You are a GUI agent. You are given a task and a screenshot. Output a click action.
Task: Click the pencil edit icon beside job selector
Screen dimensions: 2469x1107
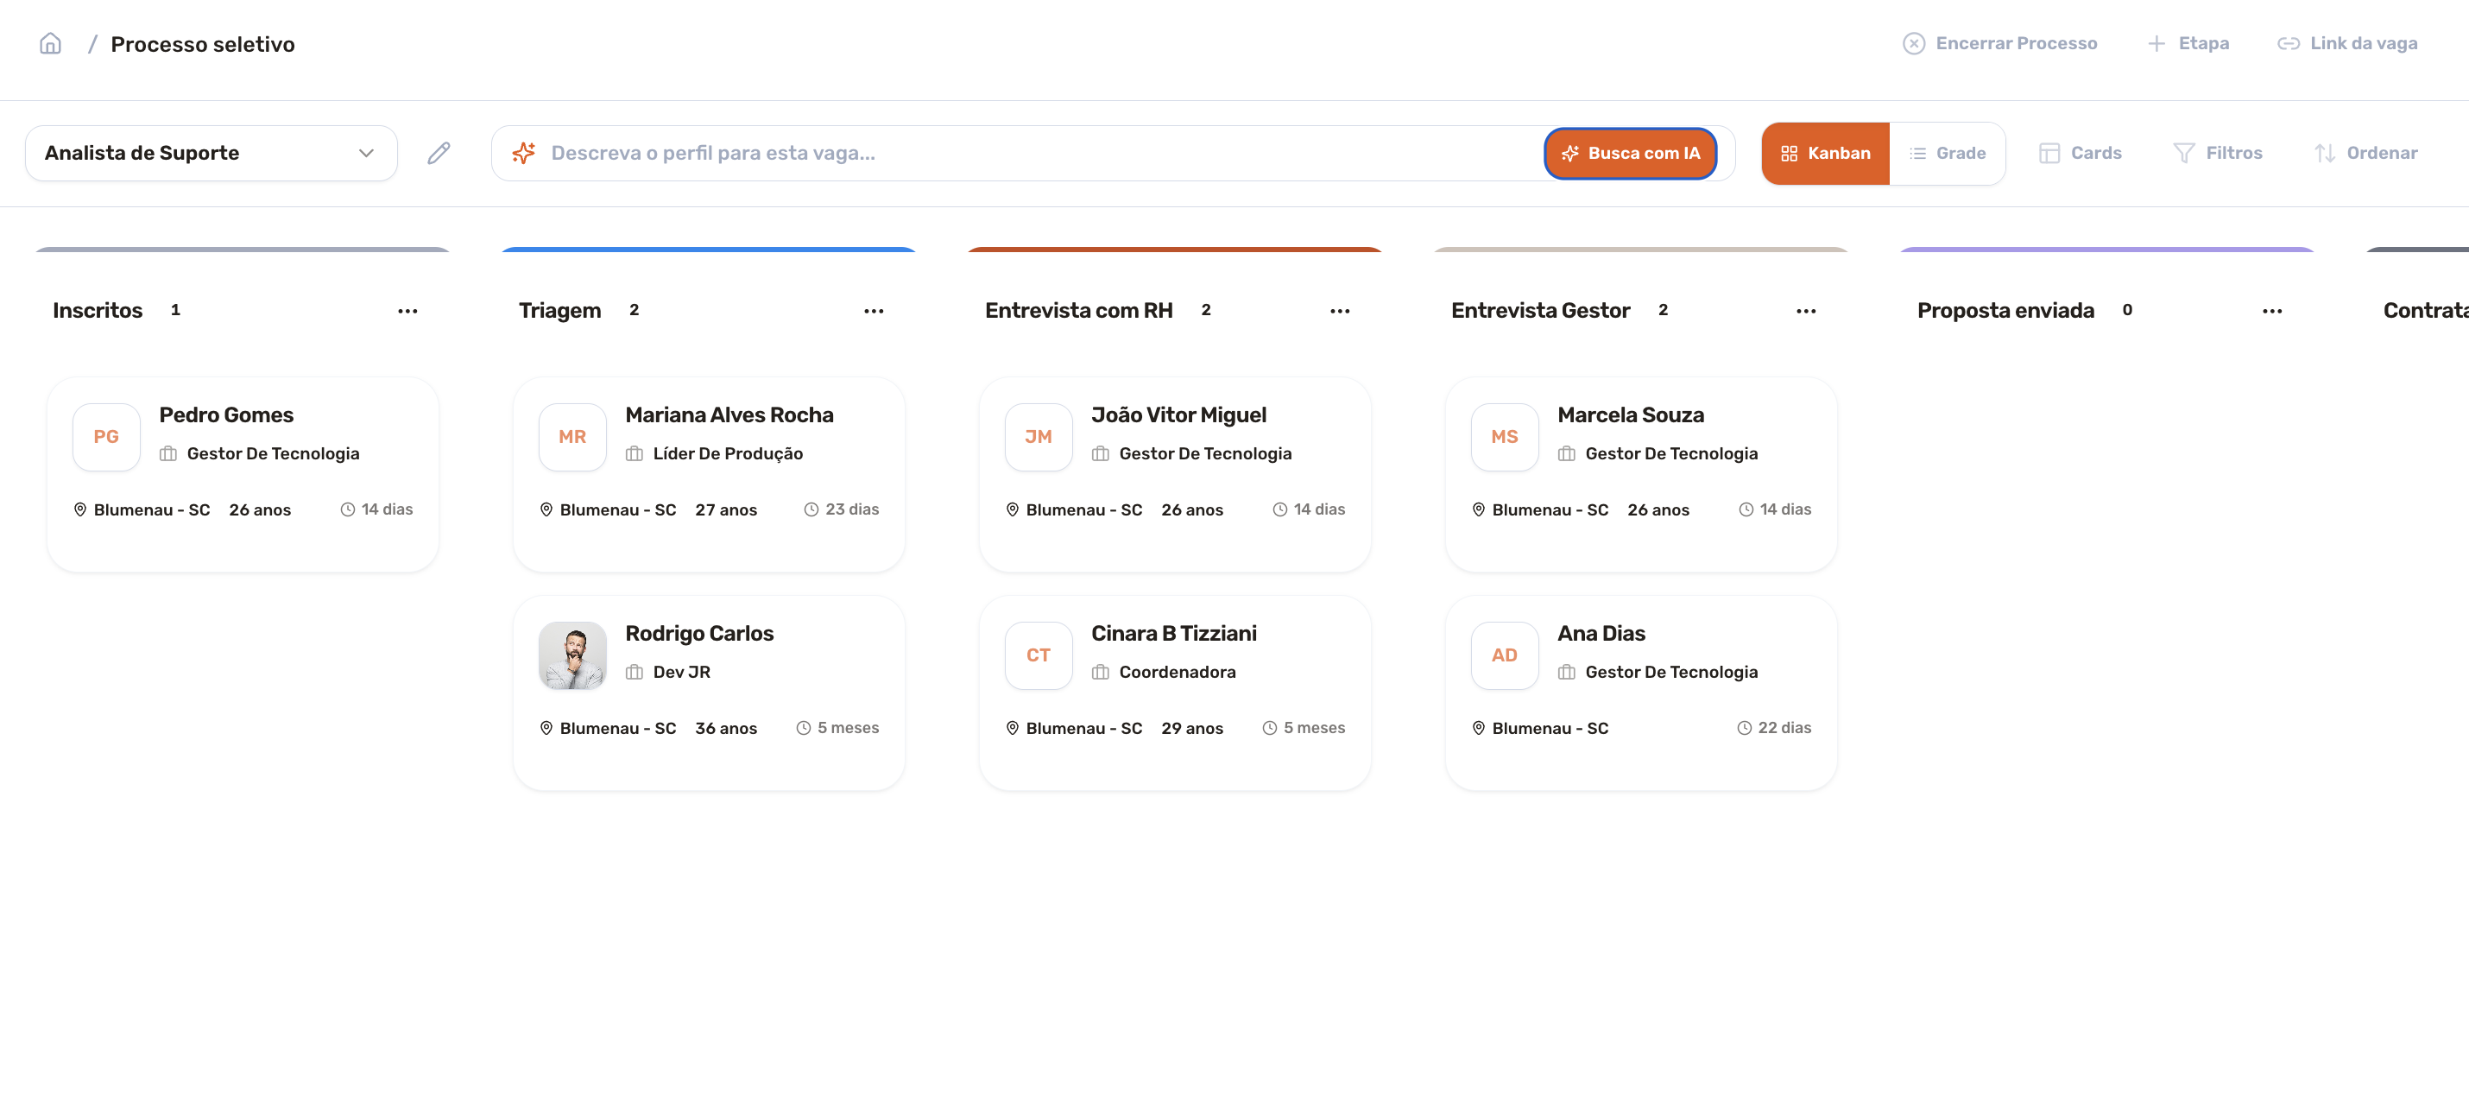click(438, 154)
